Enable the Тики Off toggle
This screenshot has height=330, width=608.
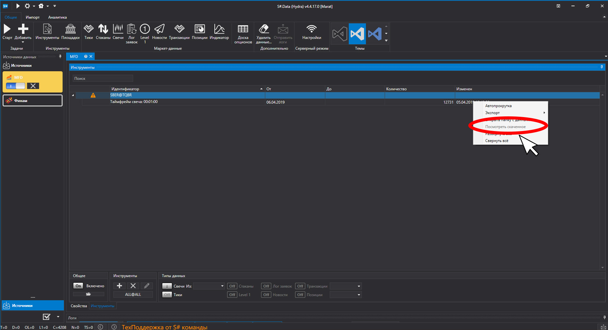click(167, 295)
